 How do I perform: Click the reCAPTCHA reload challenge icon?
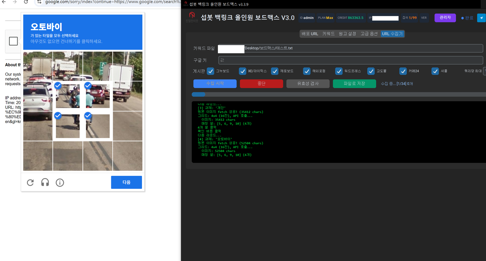pyautogui.click(x=30, y=183)
